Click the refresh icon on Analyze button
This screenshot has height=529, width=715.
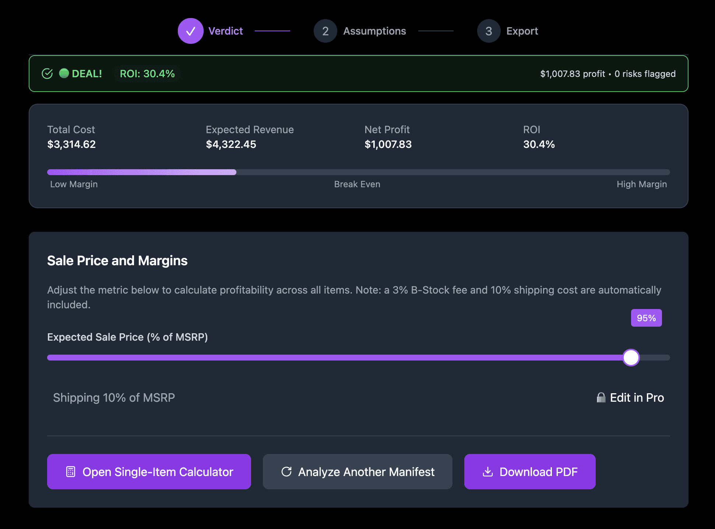pyautogui.click(x=286, y=472)
